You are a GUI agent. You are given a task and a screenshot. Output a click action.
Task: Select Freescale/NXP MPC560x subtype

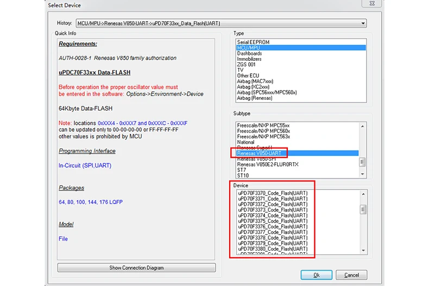298,131
